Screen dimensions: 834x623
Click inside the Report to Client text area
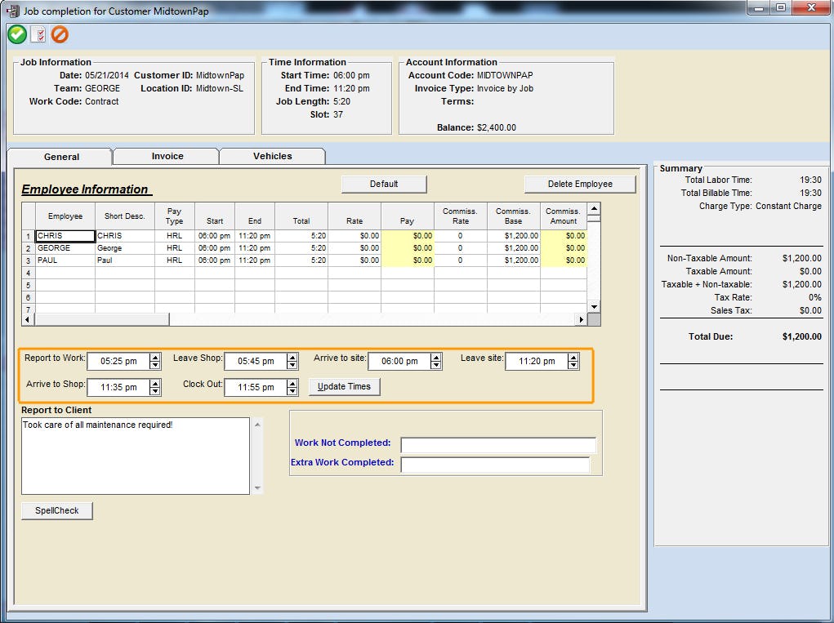tap(135, 453)
